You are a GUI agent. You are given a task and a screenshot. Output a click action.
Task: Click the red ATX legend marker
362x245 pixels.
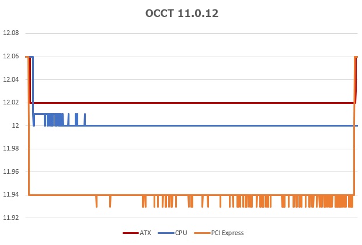click(x=130, y=233)
